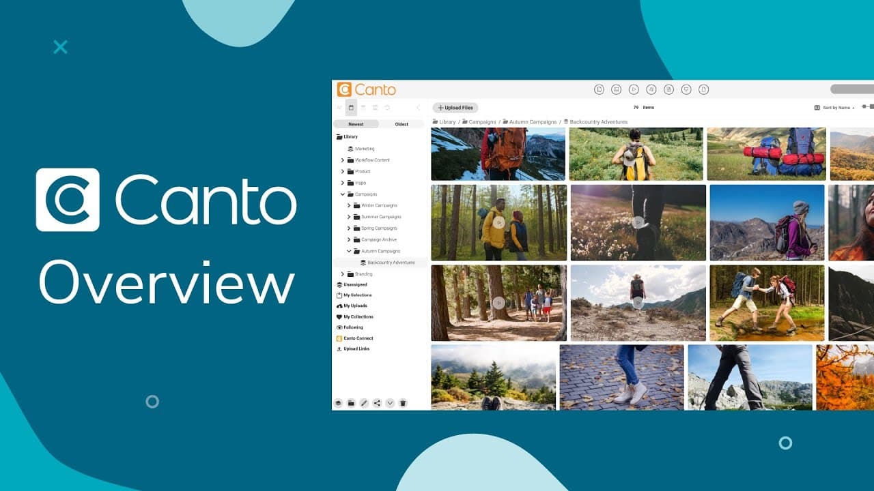874x491 pixels.
Task: Expand the Winter Campaigns folder
Action: point(349,205)
